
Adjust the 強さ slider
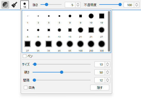pyautogui.click(x=51, y=4)
